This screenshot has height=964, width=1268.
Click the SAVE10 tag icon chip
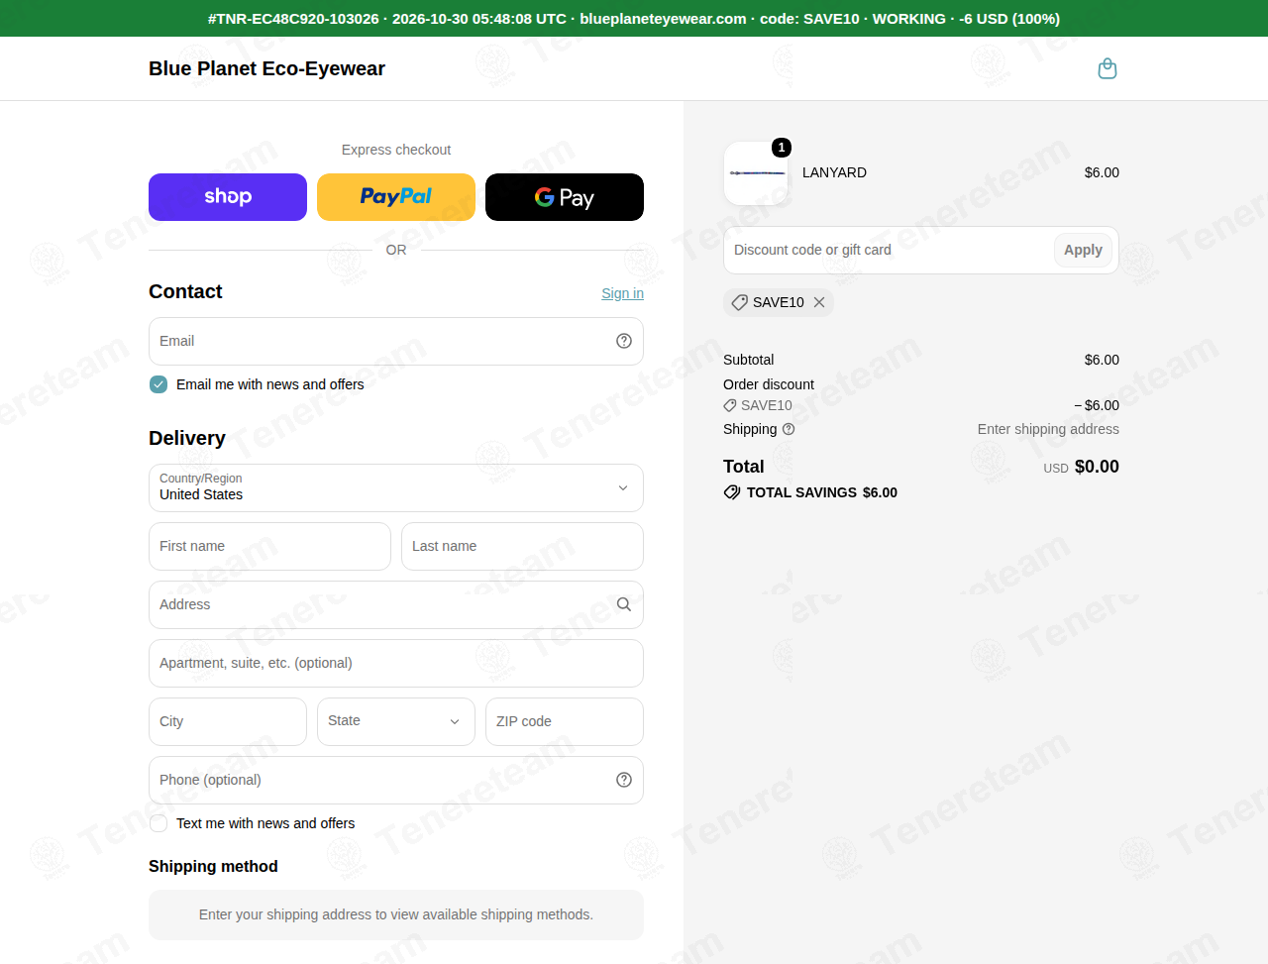click(x=740, y=302)
